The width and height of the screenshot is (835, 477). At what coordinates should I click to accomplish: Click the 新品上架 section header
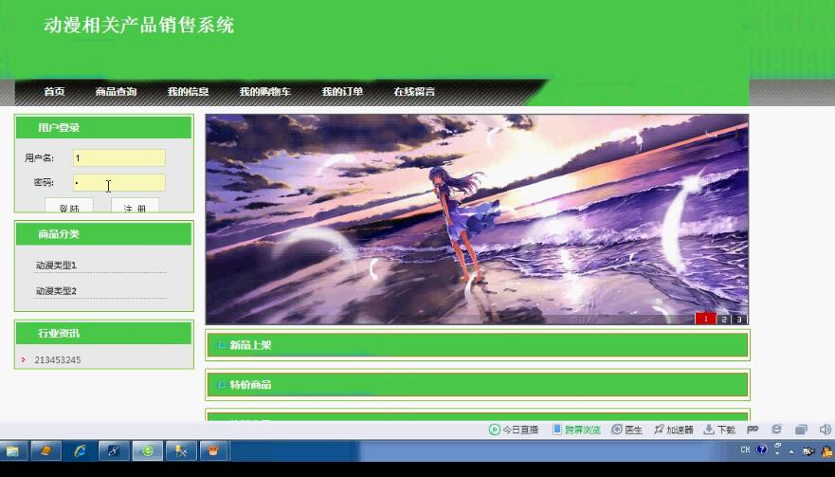point(478,345)
